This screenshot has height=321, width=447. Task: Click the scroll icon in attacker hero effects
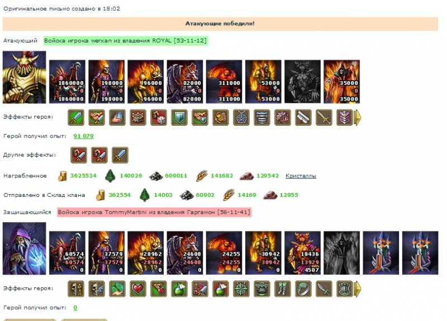(303, 117)
